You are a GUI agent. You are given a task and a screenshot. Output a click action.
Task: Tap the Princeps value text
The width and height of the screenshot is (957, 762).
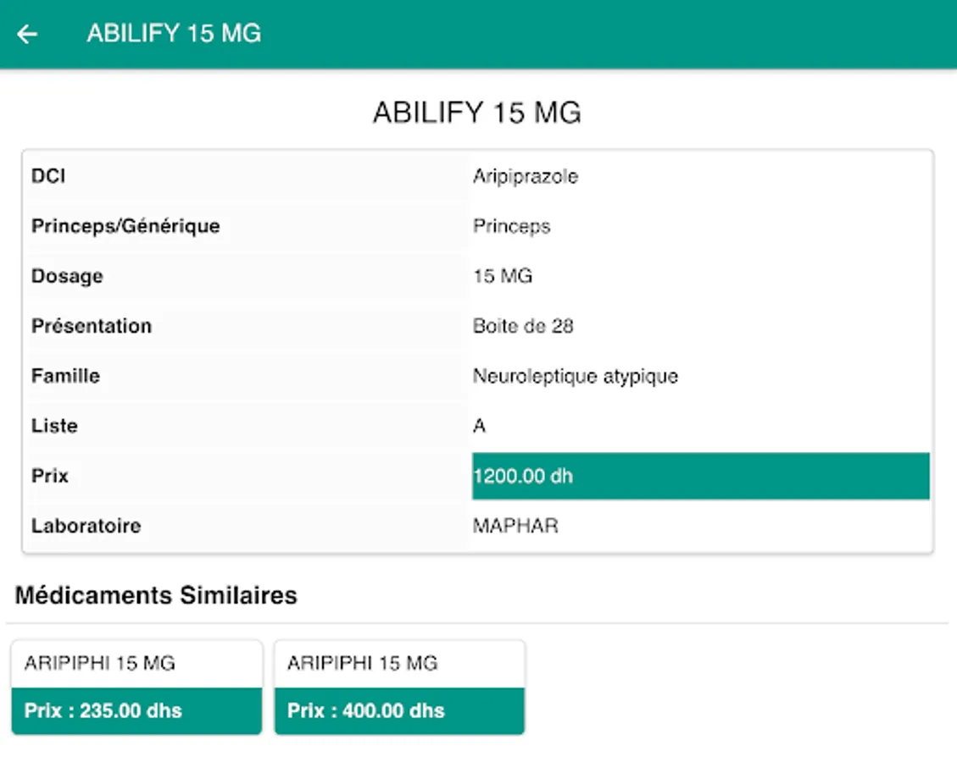pyautogui.click(x=511, y=226)
